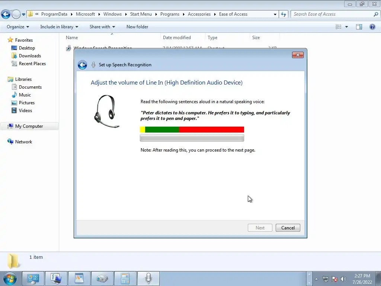Click the checklist-and-computer taskbar icon

click(56, 279)
